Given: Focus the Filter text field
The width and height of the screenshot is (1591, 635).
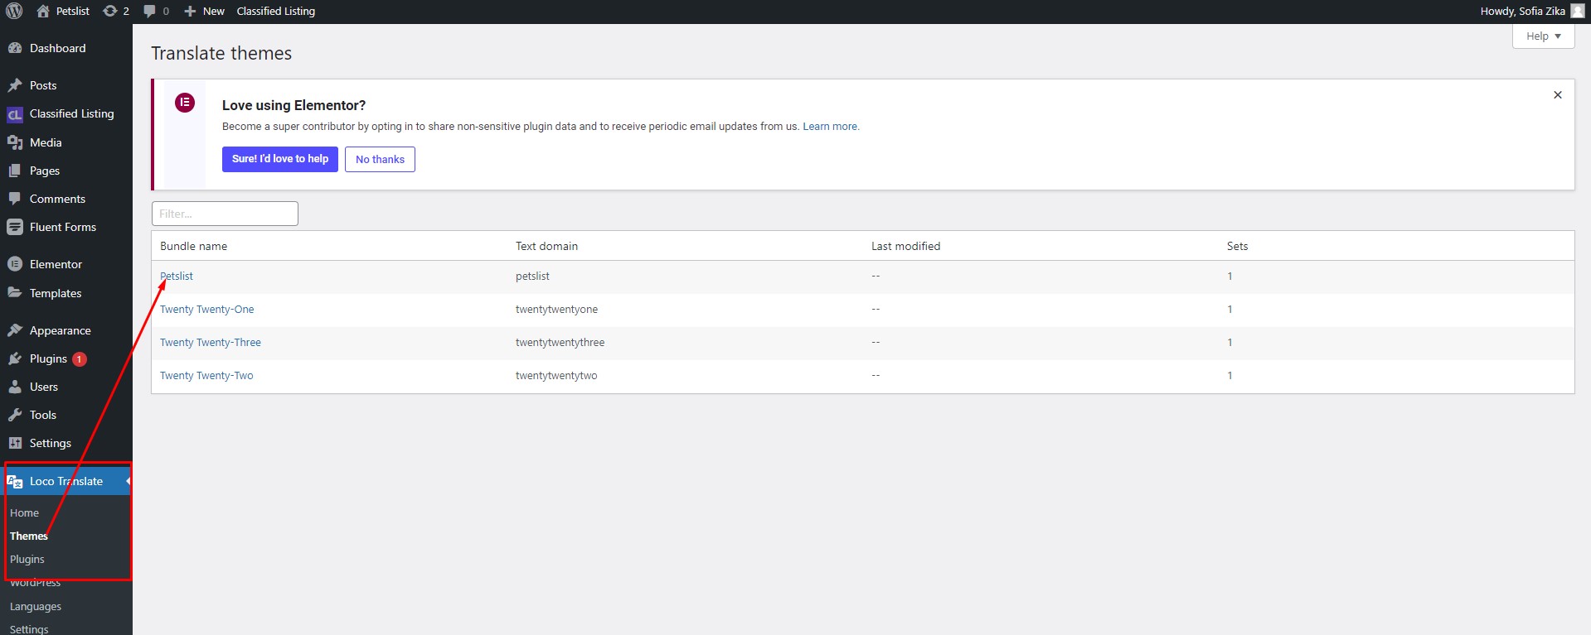Looking at the screenshot, I should tap(225, 214).
